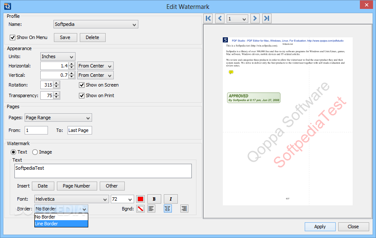Decrease Transparency value
This screenshot has width=376, height=238.
56,97
